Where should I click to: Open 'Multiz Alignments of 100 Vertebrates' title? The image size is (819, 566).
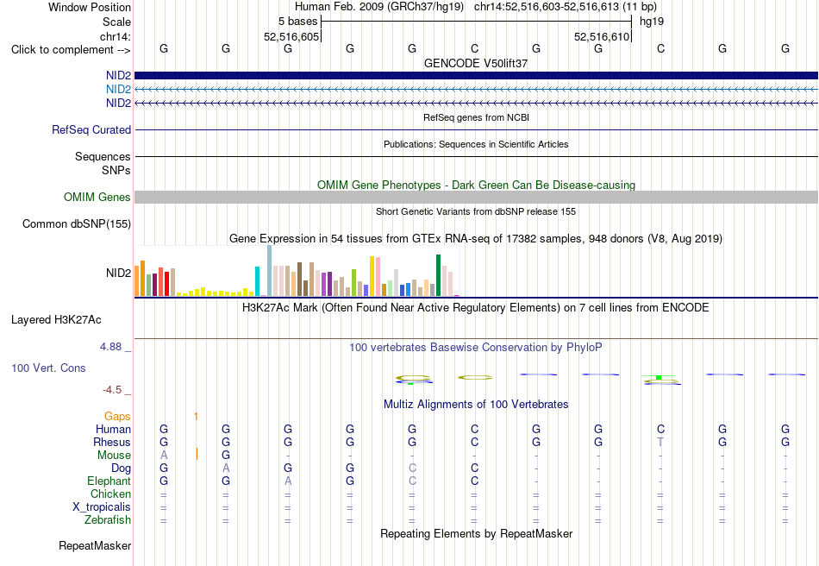[476, 404]
